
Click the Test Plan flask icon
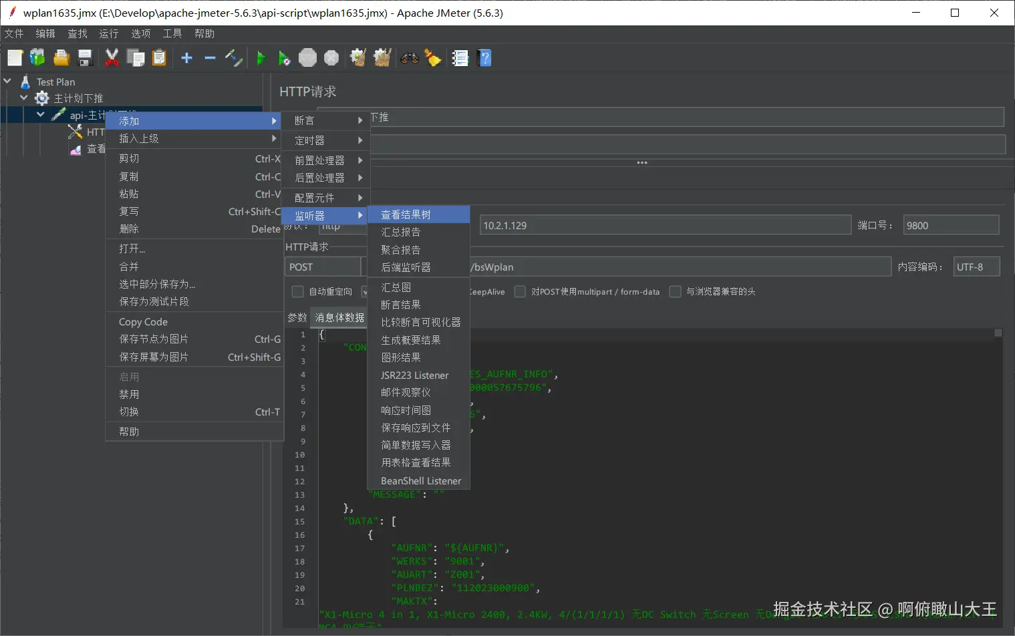point(25,82)
